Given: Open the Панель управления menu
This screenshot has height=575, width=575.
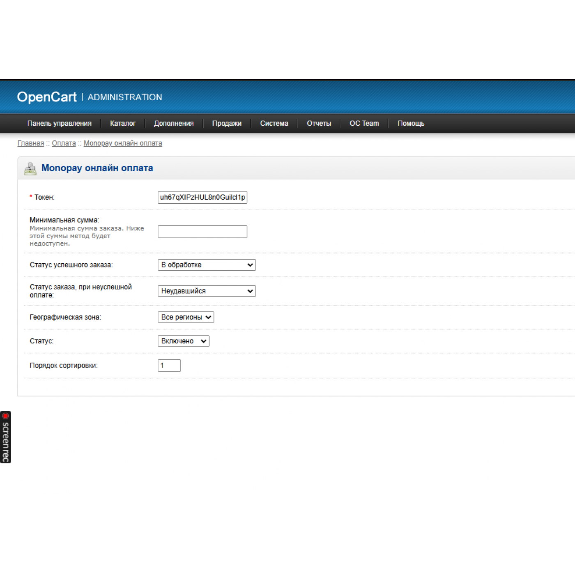Looking at the screenshot, I should pyautogui.click(x=60, y=124).
